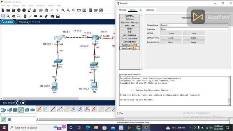Choose the Select tool in the second toolbar
This screenshot has height=131, width=233.
click(x=3, y=16)
